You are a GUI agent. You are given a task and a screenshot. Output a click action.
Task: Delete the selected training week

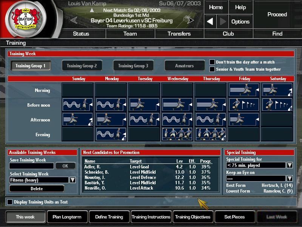click(x=37, y=188)
